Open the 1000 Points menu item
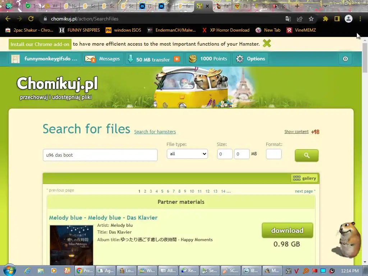Image resolution: width=368 pixels, height=276 pixels. point(213,59)
